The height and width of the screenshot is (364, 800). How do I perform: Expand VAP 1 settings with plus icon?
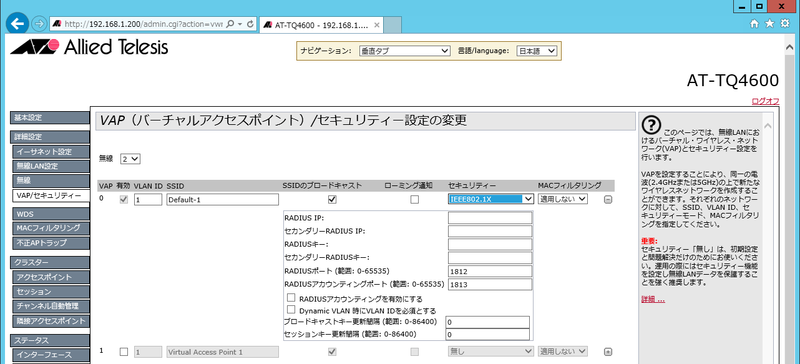608,352
